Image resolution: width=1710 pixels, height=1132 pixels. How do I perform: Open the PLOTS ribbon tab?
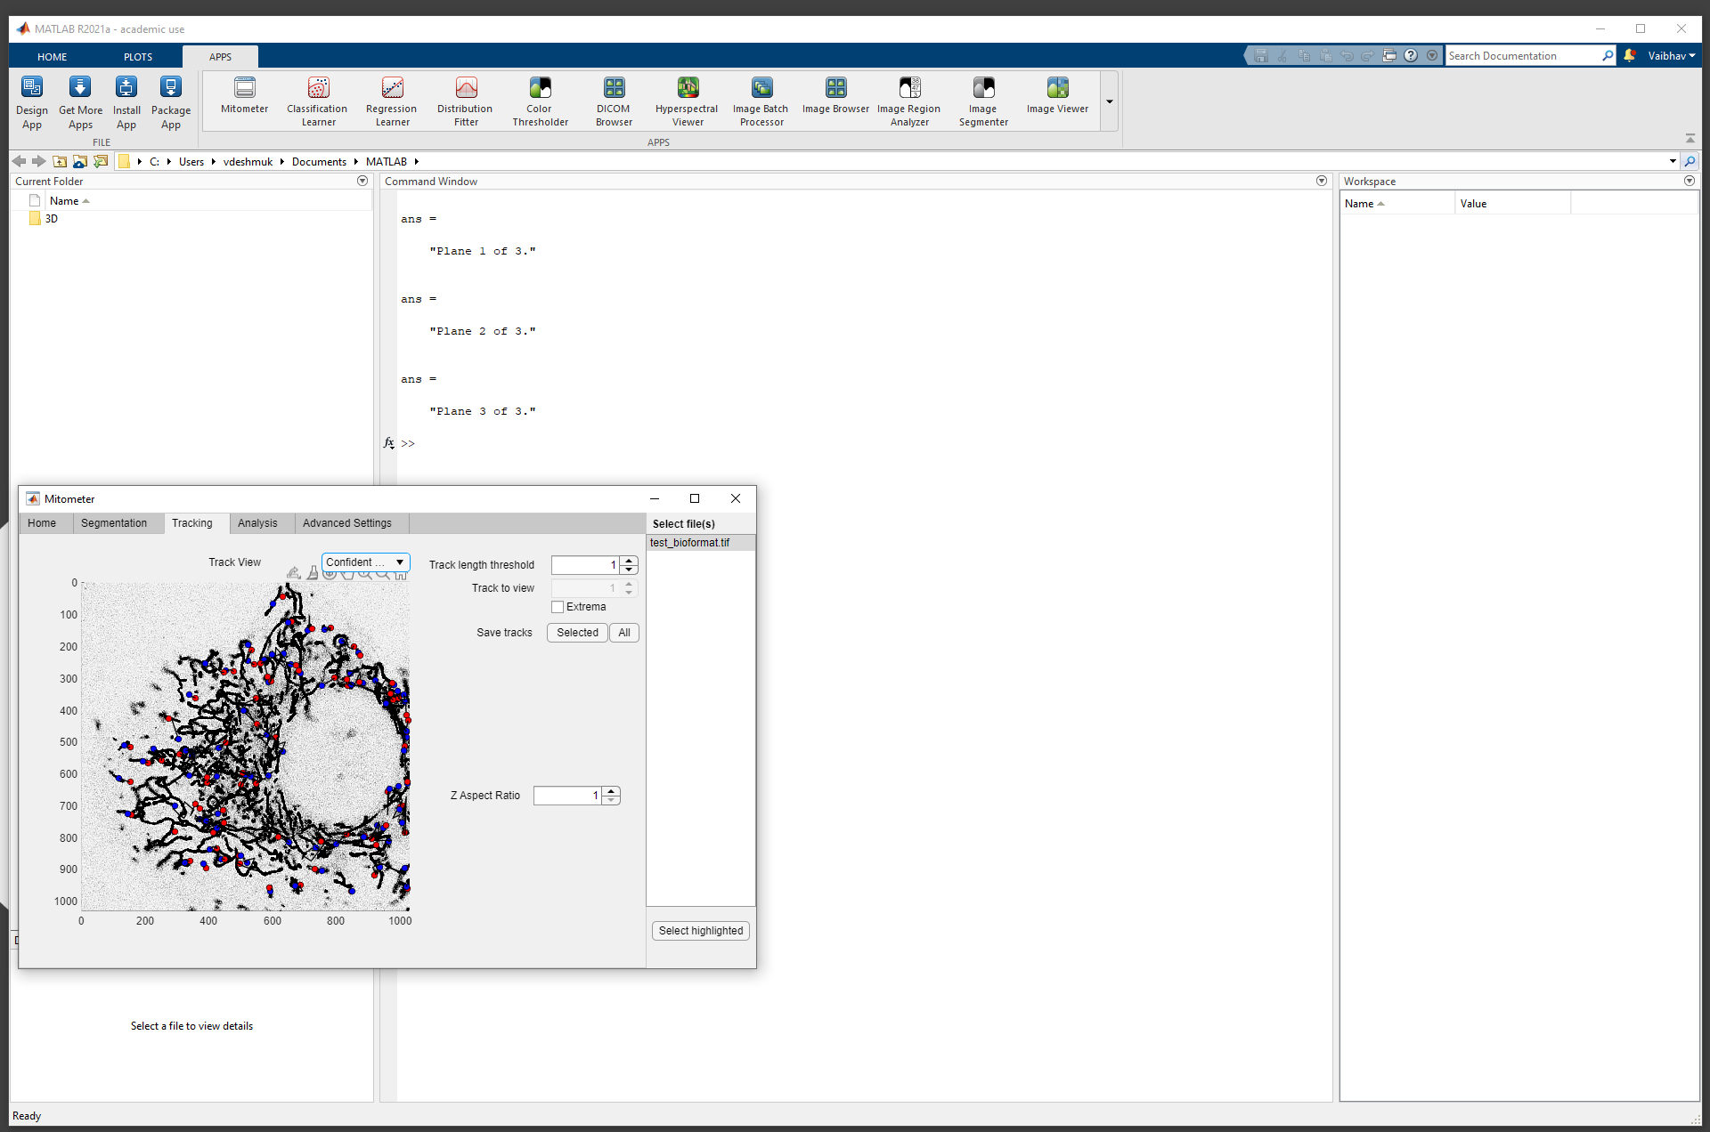[x=137, y=56]
